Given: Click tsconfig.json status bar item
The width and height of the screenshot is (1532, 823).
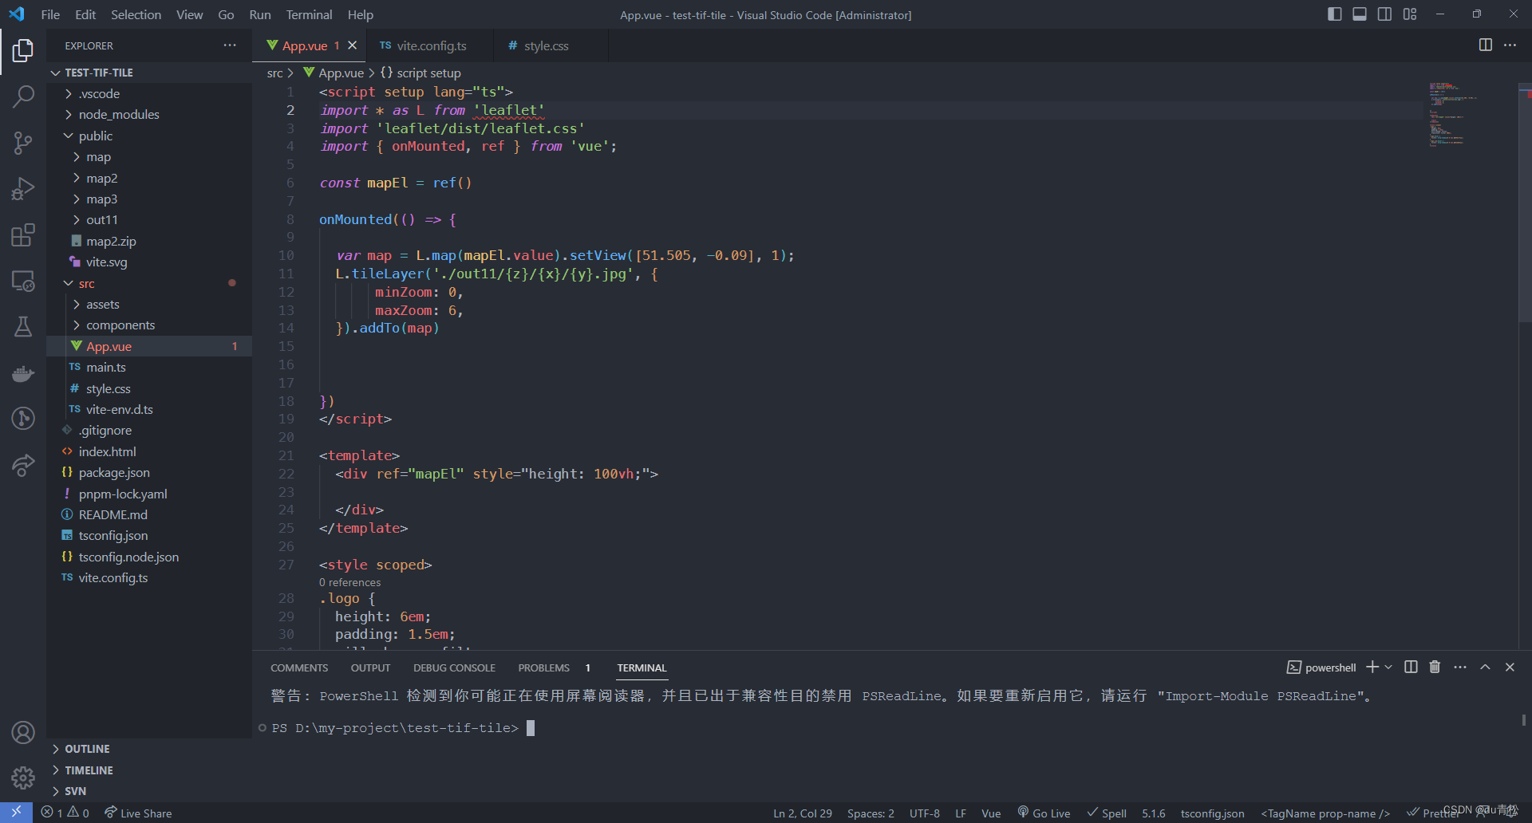Looking at the screenshot, I should point(1212,813).
